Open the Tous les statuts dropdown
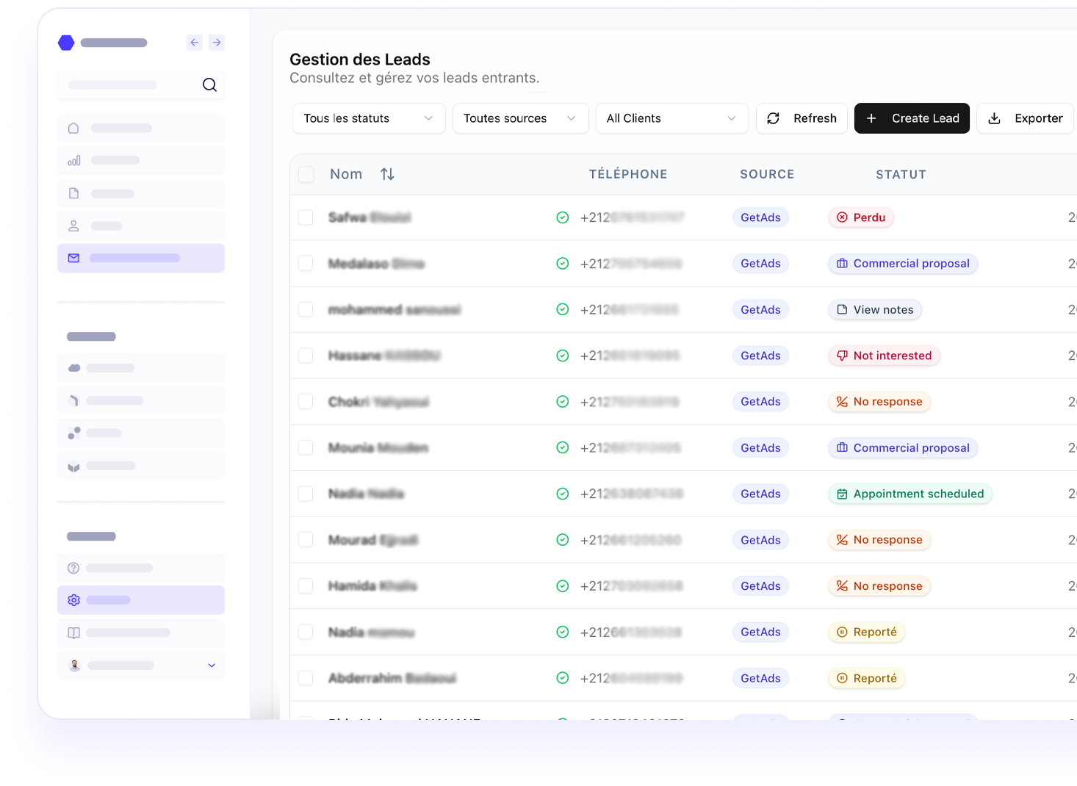 (x=369, y=118)
